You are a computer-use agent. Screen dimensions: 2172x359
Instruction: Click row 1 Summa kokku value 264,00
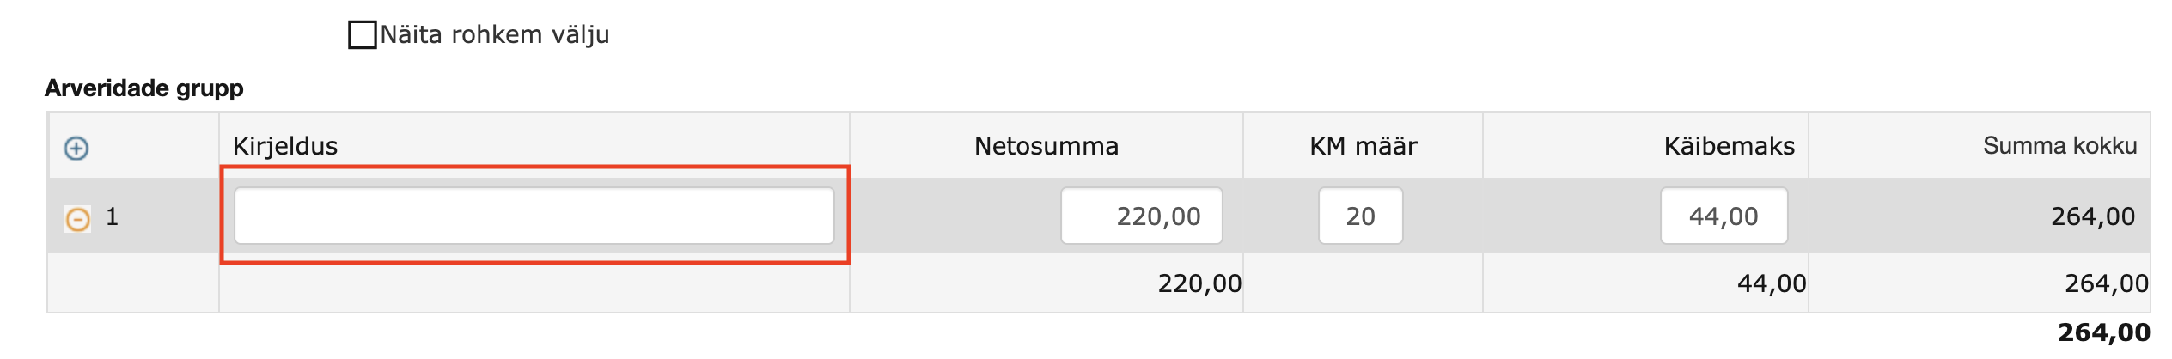click(2093, 216)
